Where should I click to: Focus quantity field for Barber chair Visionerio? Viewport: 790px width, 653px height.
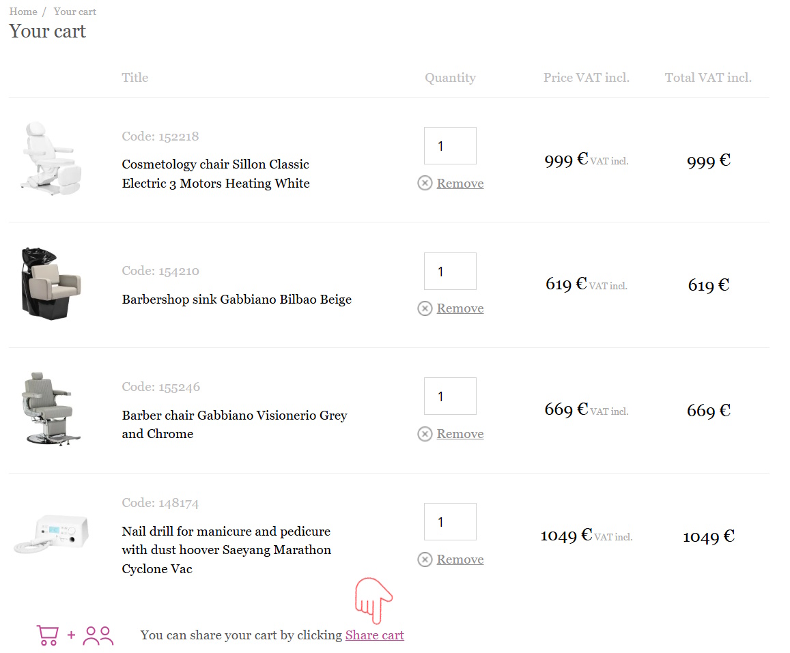[450, 396]
